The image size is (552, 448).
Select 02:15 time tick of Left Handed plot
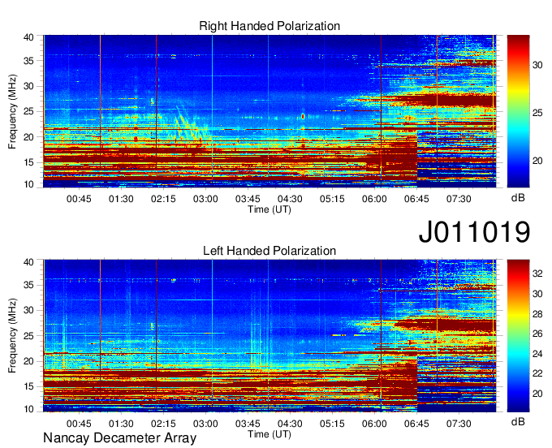[163, 424]
